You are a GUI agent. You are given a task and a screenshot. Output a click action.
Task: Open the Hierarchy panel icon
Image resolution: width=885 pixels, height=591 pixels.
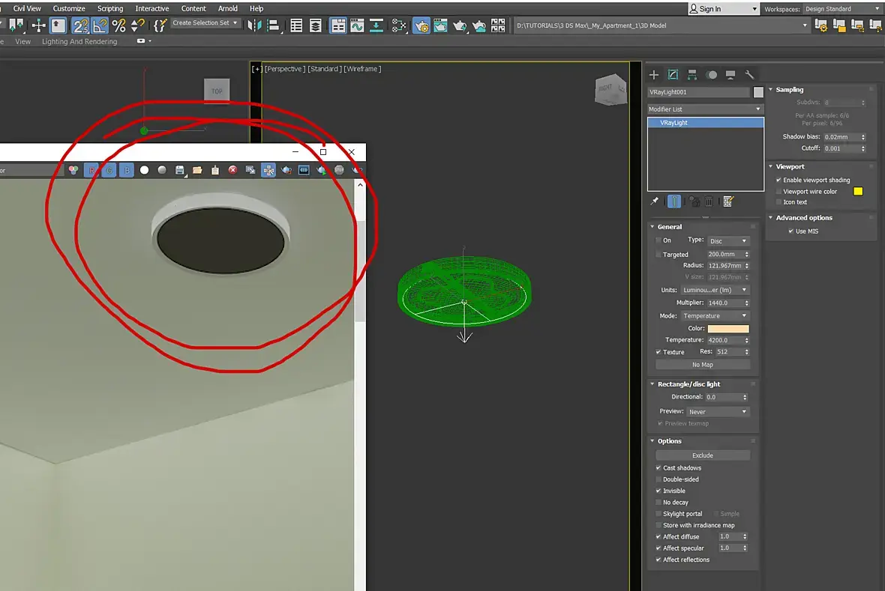coord(692,74)
